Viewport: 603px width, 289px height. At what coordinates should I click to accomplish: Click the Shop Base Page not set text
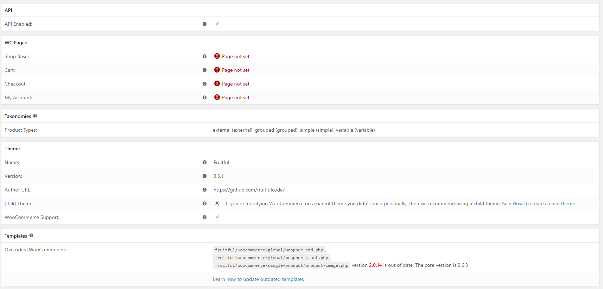click(236, 56)
